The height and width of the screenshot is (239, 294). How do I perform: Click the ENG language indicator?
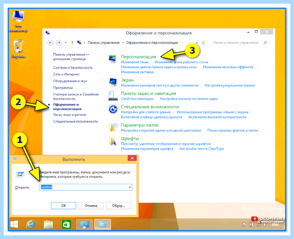pyautogui.click(x=275, y=225)
